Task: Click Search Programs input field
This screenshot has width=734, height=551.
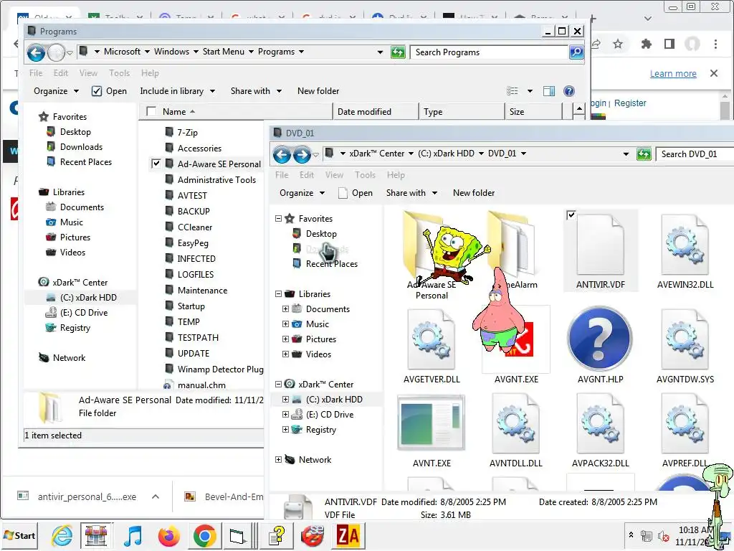Action: tap(489, 52)
